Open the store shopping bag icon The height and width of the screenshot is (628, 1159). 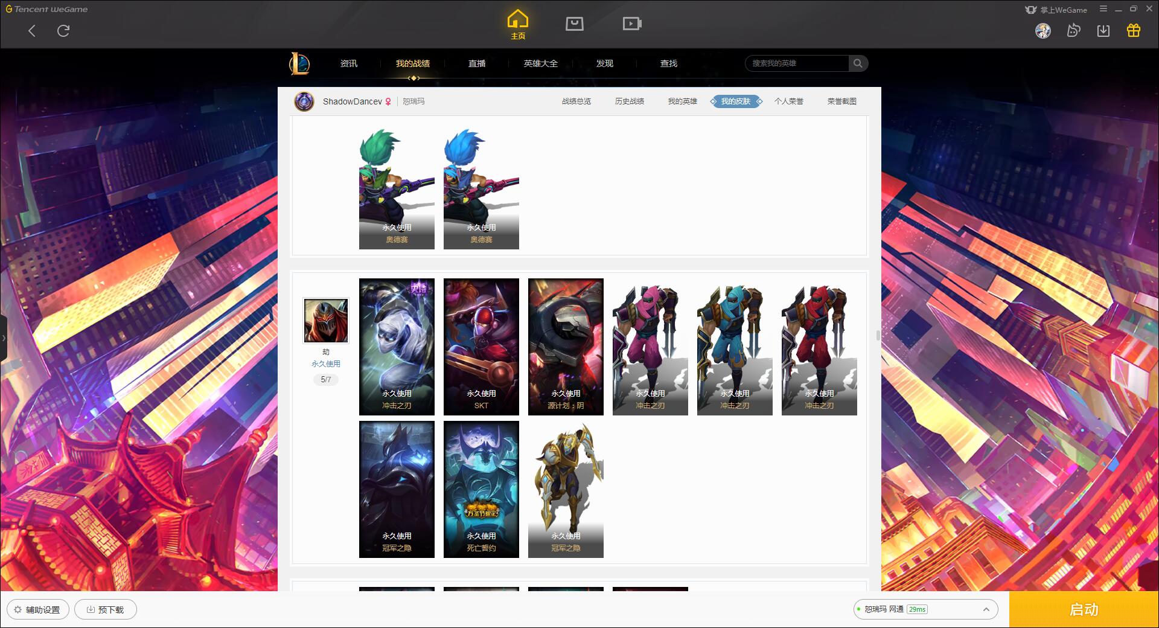(575, 24)
